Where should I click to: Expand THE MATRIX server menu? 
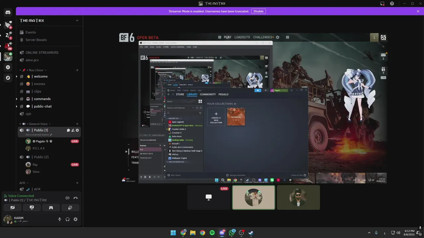click(x=50, y=20)
